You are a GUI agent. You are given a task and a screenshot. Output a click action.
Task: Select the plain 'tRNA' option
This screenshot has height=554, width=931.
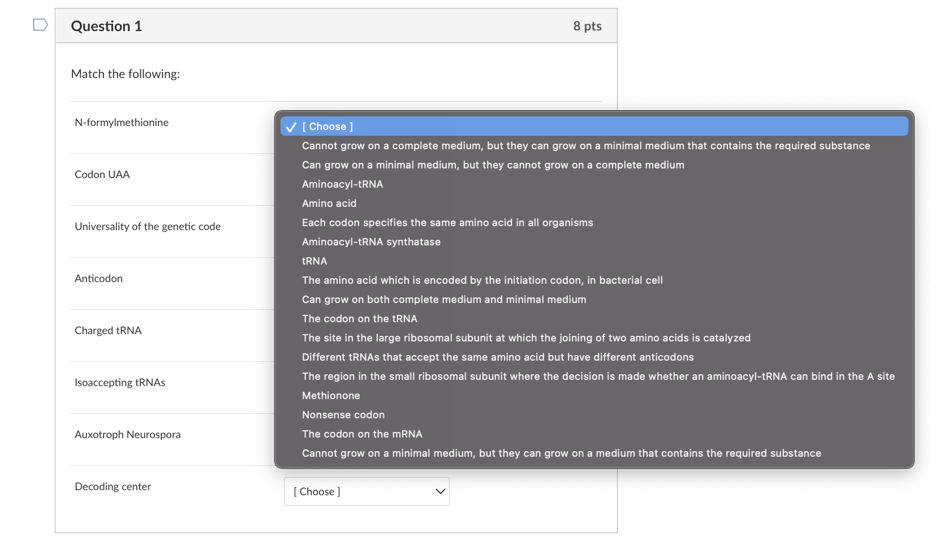click(x=594, y=261)
